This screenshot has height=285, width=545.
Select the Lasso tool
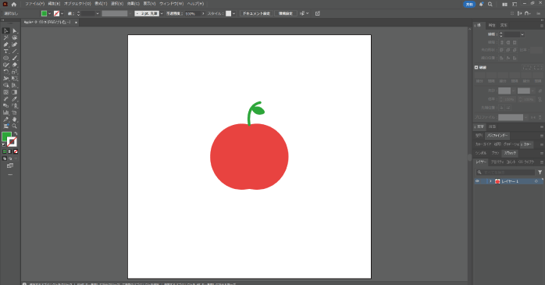(x=15, y=37)
